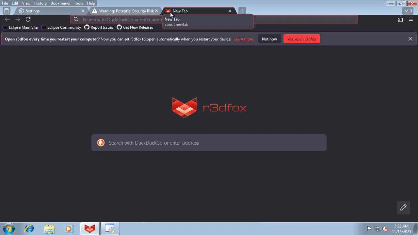Open the network tray icon
This screenshot has width=418, height=235.
tap(377, 229)
